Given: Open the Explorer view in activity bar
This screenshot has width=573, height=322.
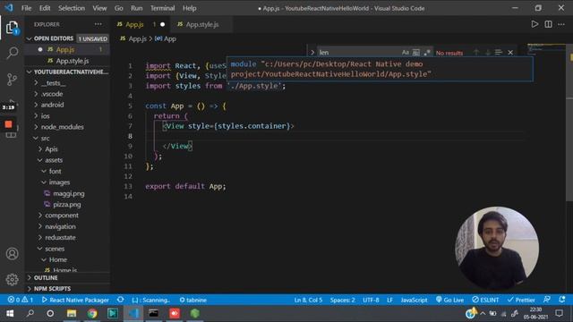Looking at the screenshot, I should click(x=12, y=28).
